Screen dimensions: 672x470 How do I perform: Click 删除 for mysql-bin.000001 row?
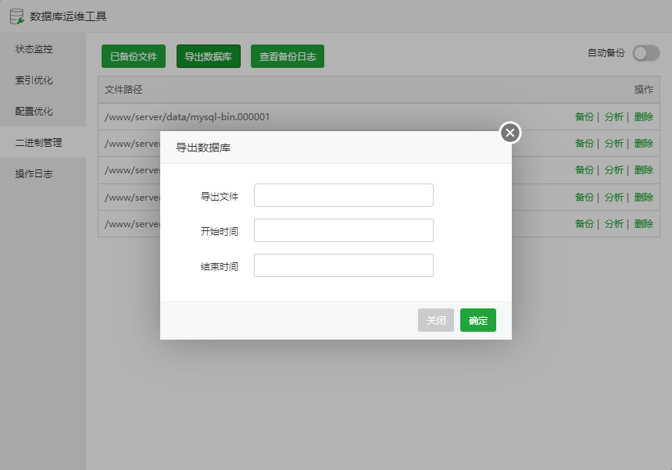643,117
